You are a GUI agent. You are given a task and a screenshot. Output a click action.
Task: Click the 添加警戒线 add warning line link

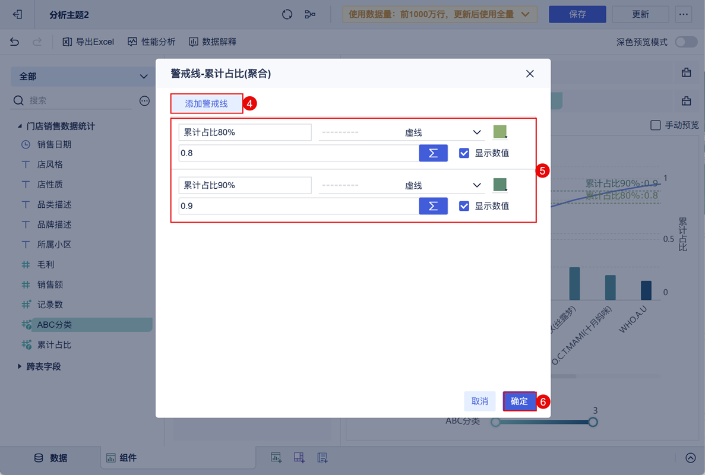206,103
